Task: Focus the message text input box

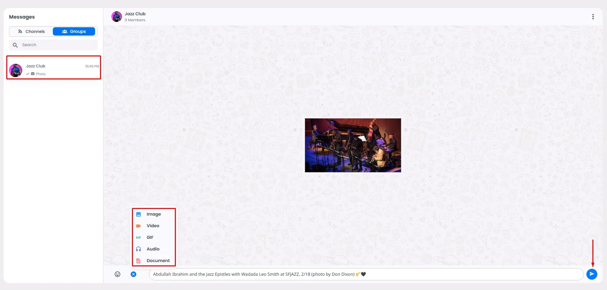Action: [x=366, y=274]
